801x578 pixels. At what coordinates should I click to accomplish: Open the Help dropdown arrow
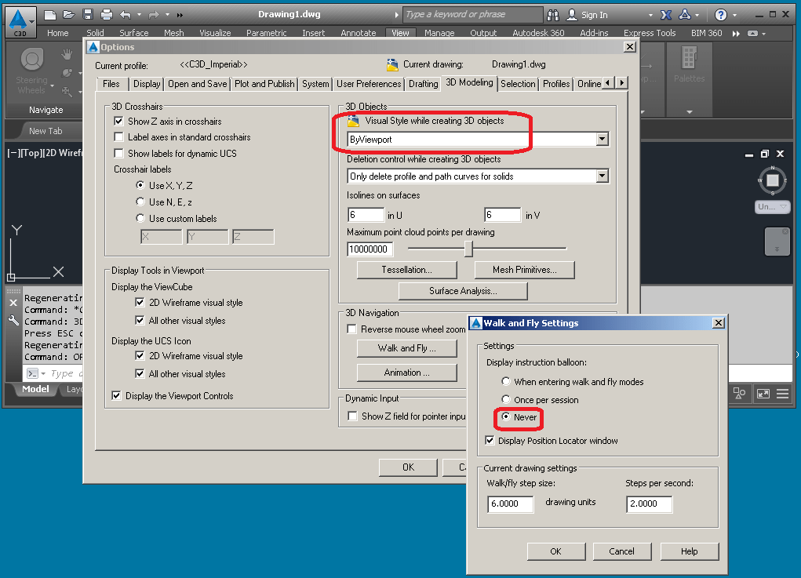pyautogui.click(x=734, y=16)
